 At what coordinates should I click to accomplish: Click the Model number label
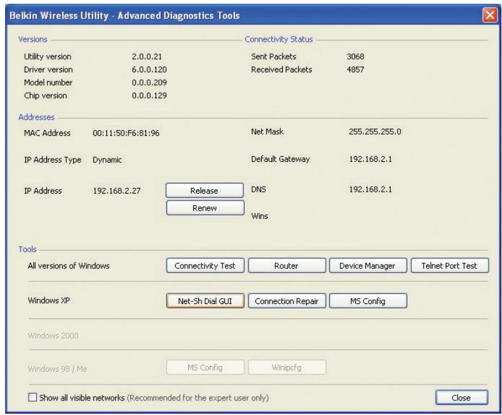48,82
